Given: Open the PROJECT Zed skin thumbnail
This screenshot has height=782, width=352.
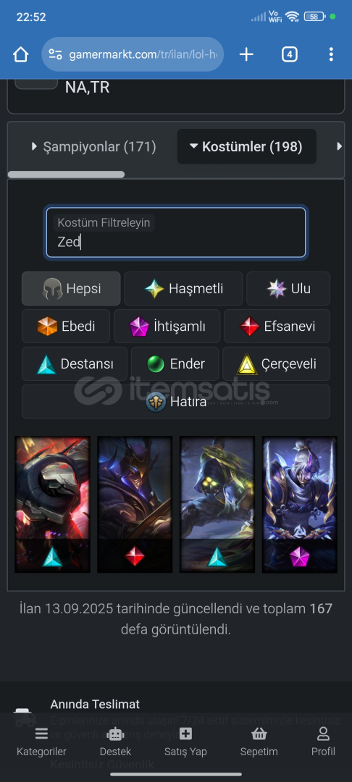Looking at the screenshot, I should (x=52, y=504).
